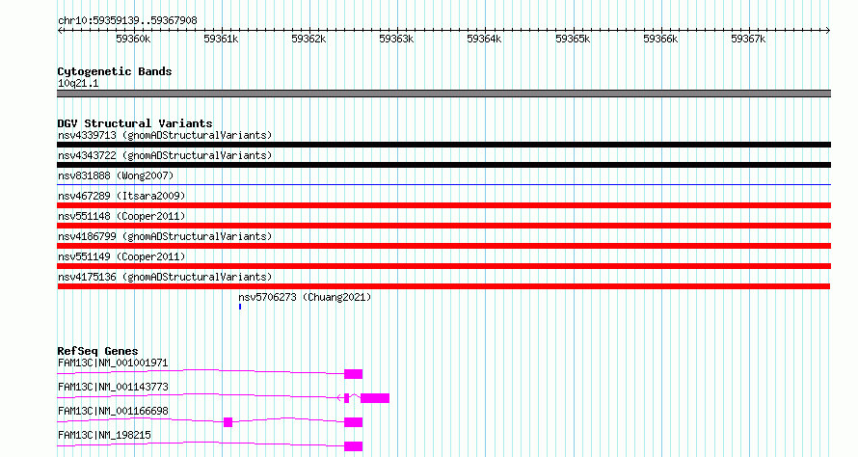Image resolution: width=858 pixels, height=457 pixels.
Task: Click the nsv5706273 (Chuang2021) label
Action: [x=305, y=297]
